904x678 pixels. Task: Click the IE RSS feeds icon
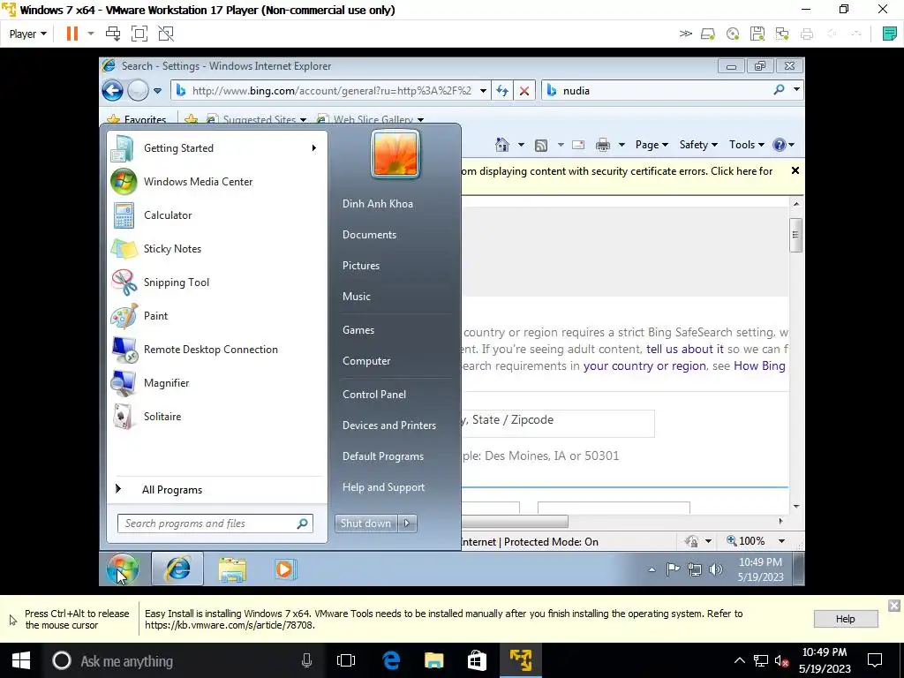(541, 145)
